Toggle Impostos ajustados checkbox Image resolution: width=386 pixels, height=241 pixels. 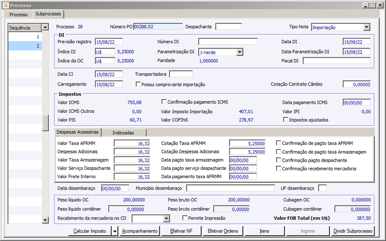click(x=286, y=120)
